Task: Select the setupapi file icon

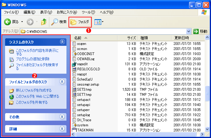Action: coord(74,105)
